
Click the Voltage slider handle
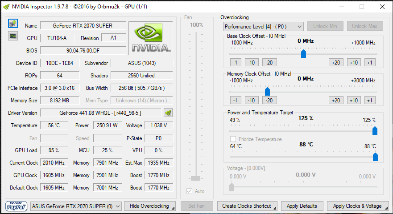pyautogui.click(x=232, y=187)
